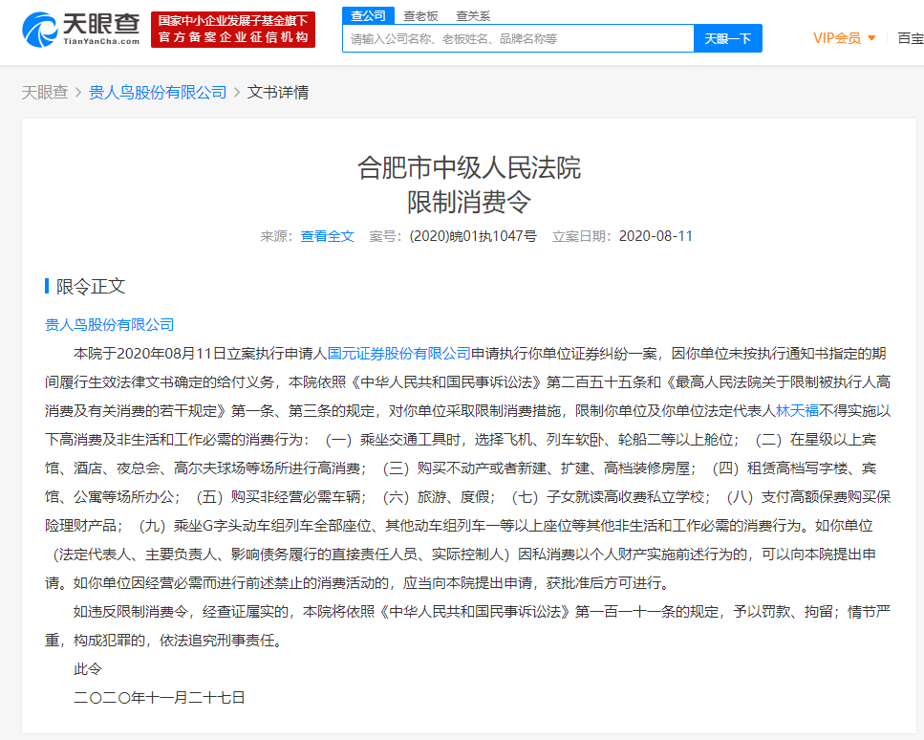Click the 此令 closing line
Viewport: 924px width, 740px height.
pyautogui.click(x=88, y=669)
